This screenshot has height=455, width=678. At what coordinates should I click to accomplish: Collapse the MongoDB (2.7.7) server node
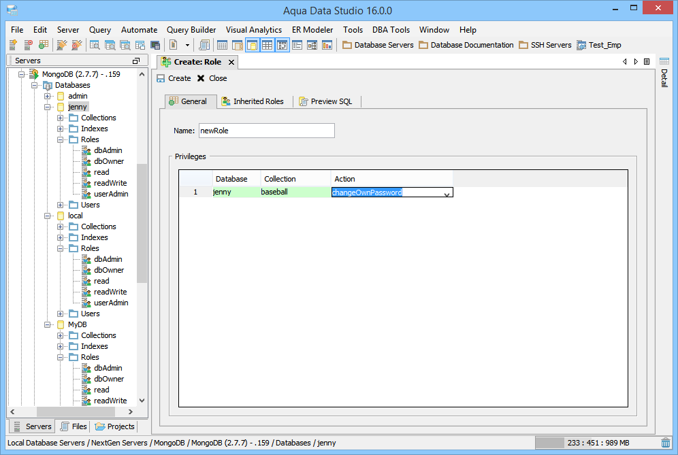21,74
